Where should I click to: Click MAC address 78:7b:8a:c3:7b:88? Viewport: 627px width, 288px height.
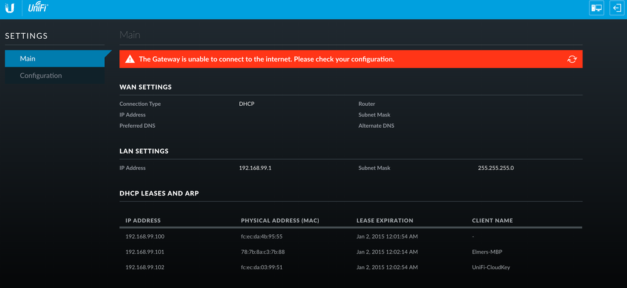pyautogui.click(x=263, y=252)
